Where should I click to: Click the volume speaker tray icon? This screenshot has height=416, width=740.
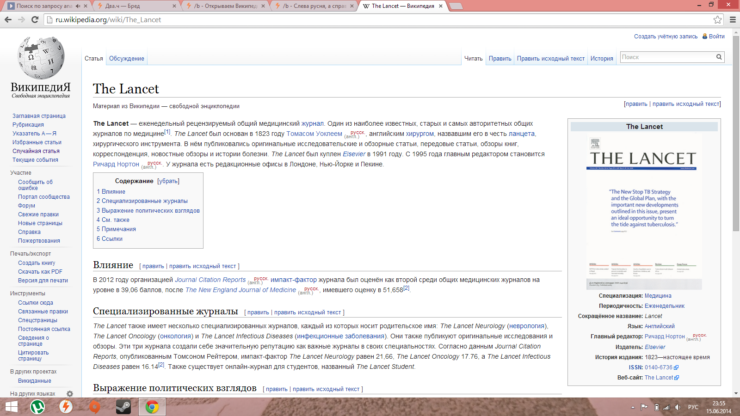pos(678,407)
